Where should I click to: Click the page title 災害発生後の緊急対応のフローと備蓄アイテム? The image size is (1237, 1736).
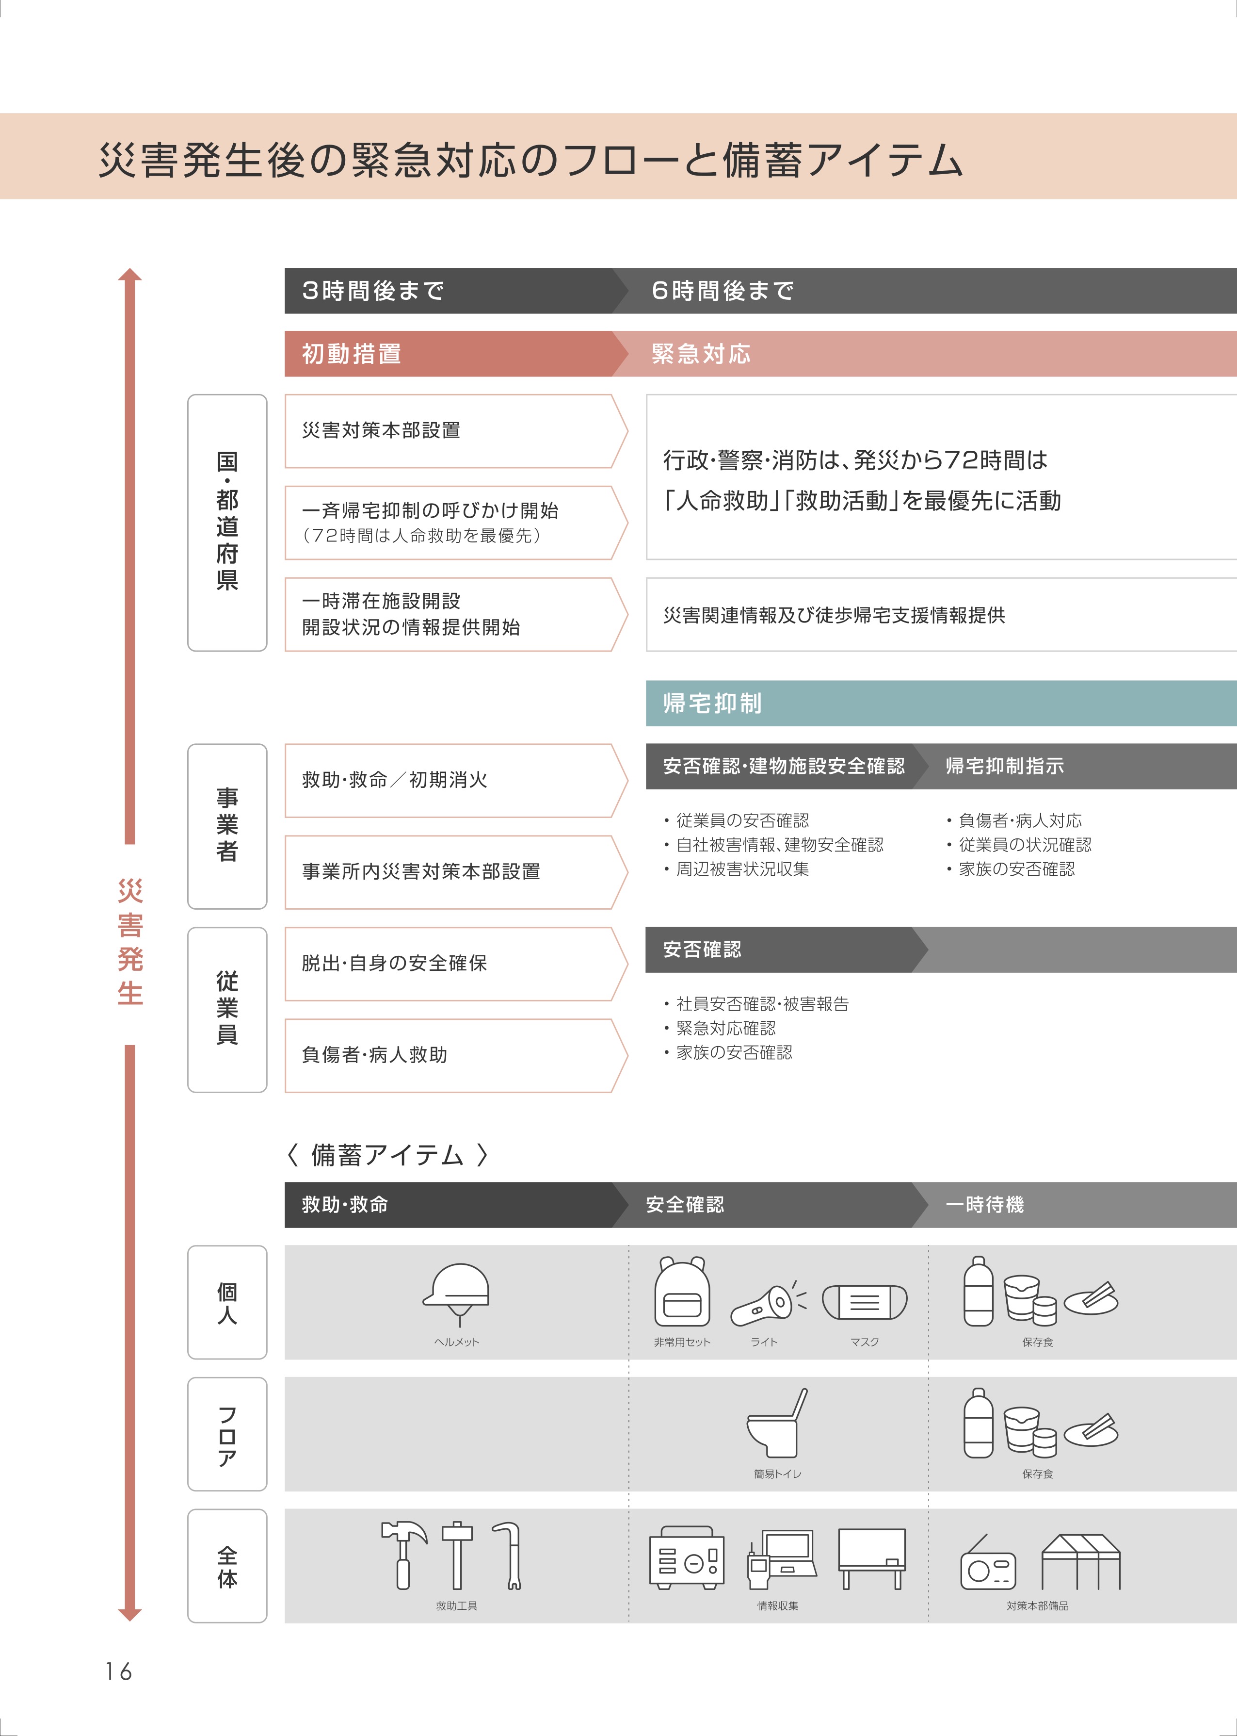click(x=531, y=161)
